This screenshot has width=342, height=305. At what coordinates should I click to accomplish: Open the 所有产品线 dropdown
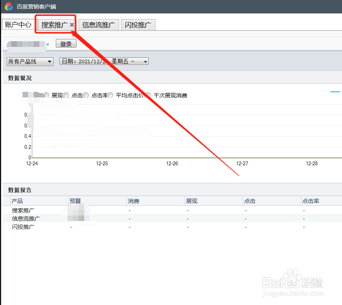[x=30, y=61]
